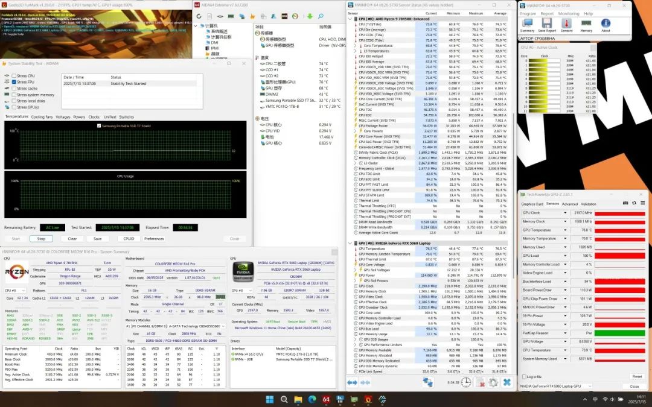Collapse the GPU [#0] NVIDIA GeForce sensor group
652x407 pixels.
(350, 243)
